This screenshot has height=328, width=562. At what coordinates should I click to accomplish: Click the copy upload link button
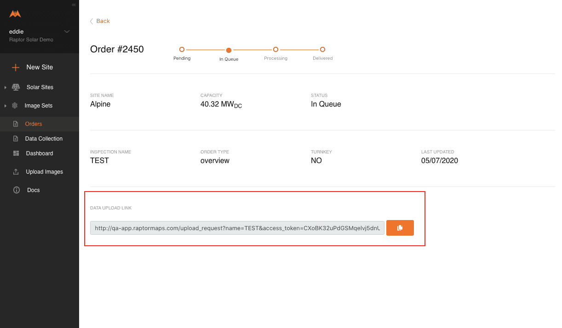[x=400, y=228]
